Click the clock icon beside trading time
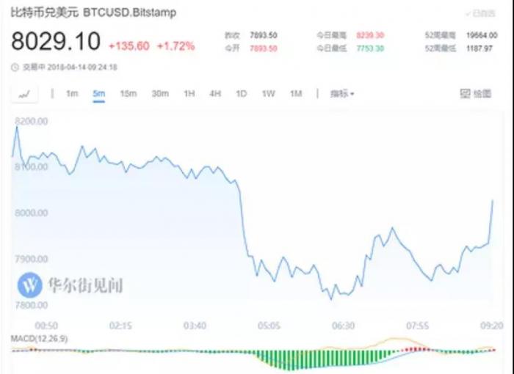This screenshot has width=514, height=374. (15, 67)
